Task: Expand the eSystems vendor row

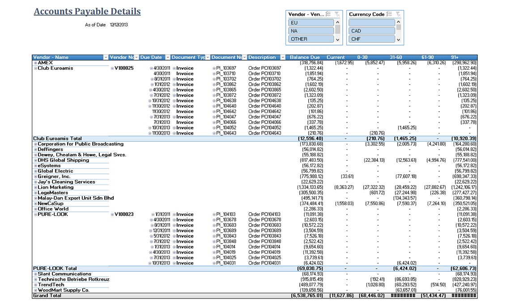Action: [35, 166]
